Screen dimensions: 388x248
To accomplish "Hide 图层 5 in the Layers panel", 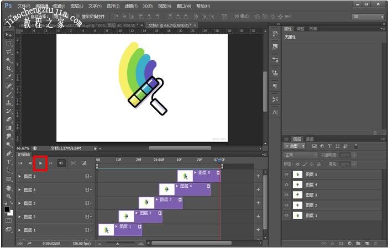I will click(286, 175).
